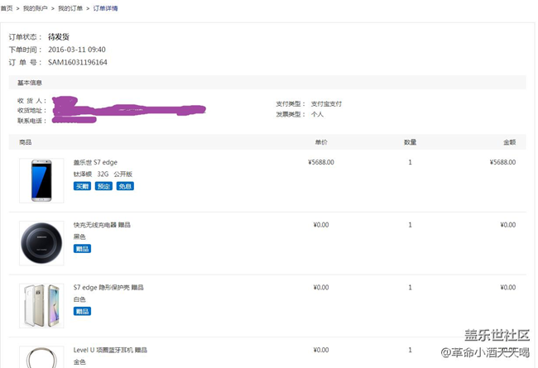
Task: Click the 免息 tag on S7 edge
Action: point(125,186)
